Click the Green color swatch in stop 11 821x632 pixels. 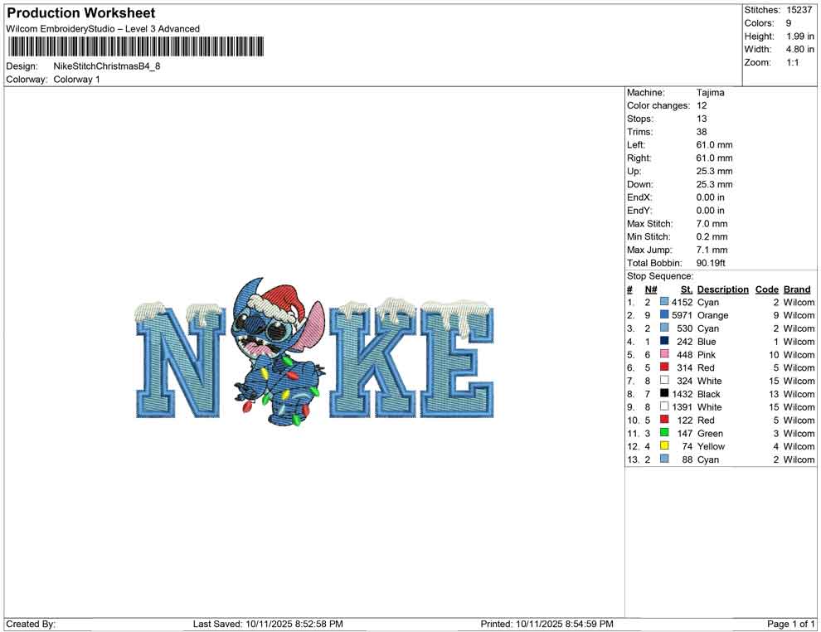[x=664, y=432]
